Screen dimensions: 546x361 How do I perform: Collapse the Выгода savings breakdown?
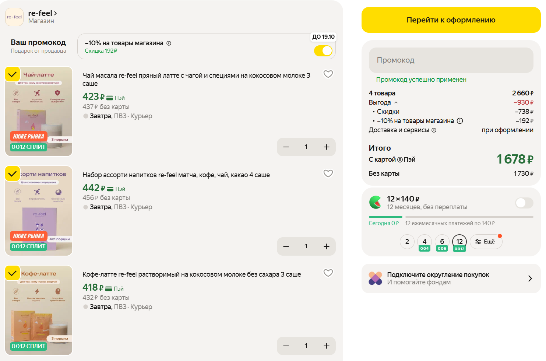(x=396, y=102)
